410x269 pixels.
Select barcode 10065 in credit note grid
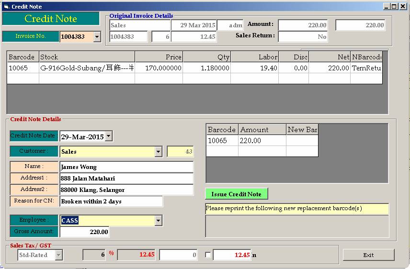pyautogui.click(x=222, y=140)
